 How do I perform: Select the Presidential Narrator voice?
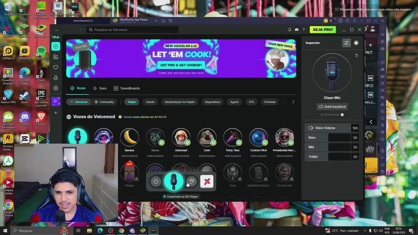click(x=284, y=137)
